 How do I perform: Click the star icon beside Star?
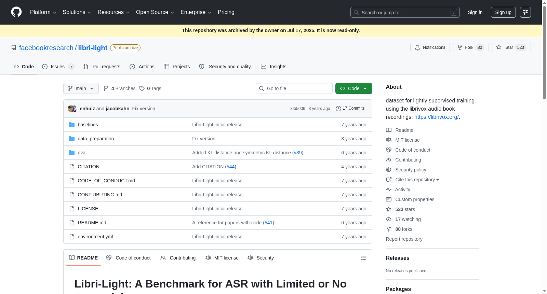click(x=499, y=47)
